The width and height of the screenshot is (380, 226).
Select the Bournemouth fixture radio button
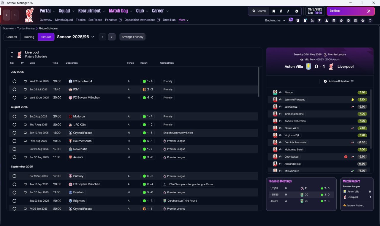(14, 141)
